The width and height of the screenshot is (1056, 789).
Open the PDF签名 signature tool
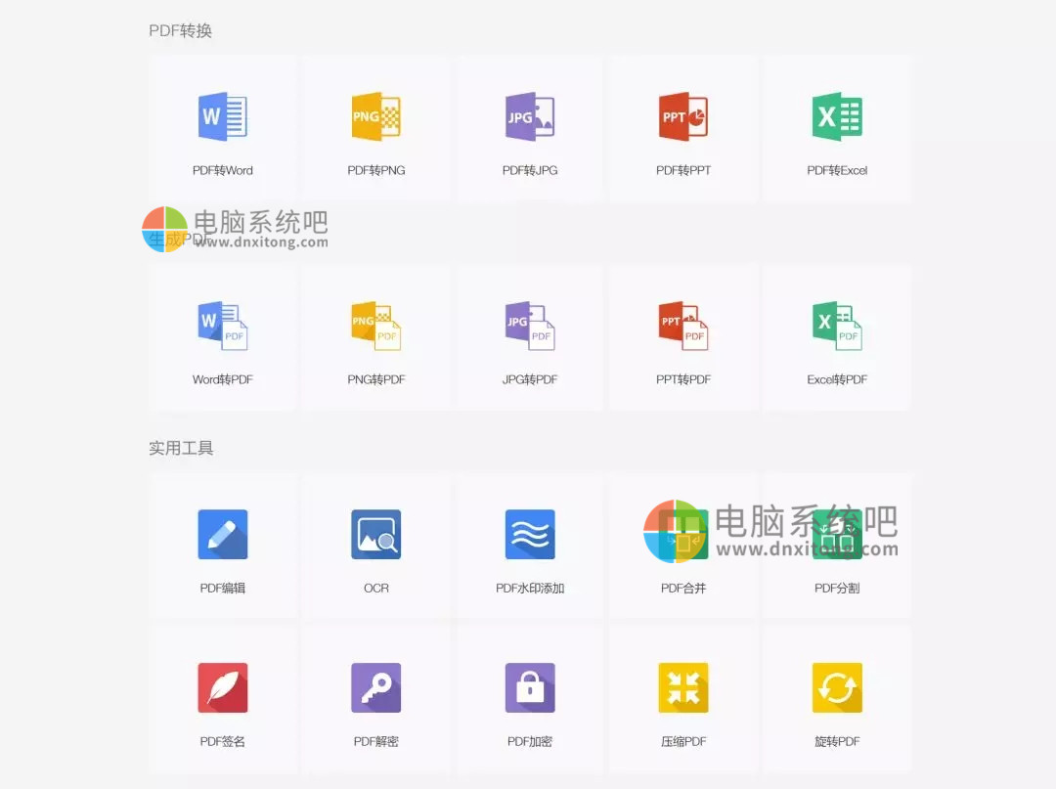223,688
